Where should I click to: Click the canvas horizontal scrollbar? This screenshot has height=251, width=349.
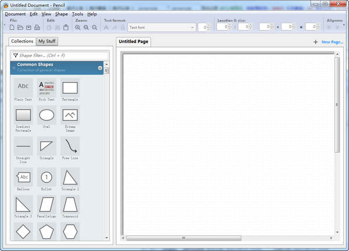point(184,237)
